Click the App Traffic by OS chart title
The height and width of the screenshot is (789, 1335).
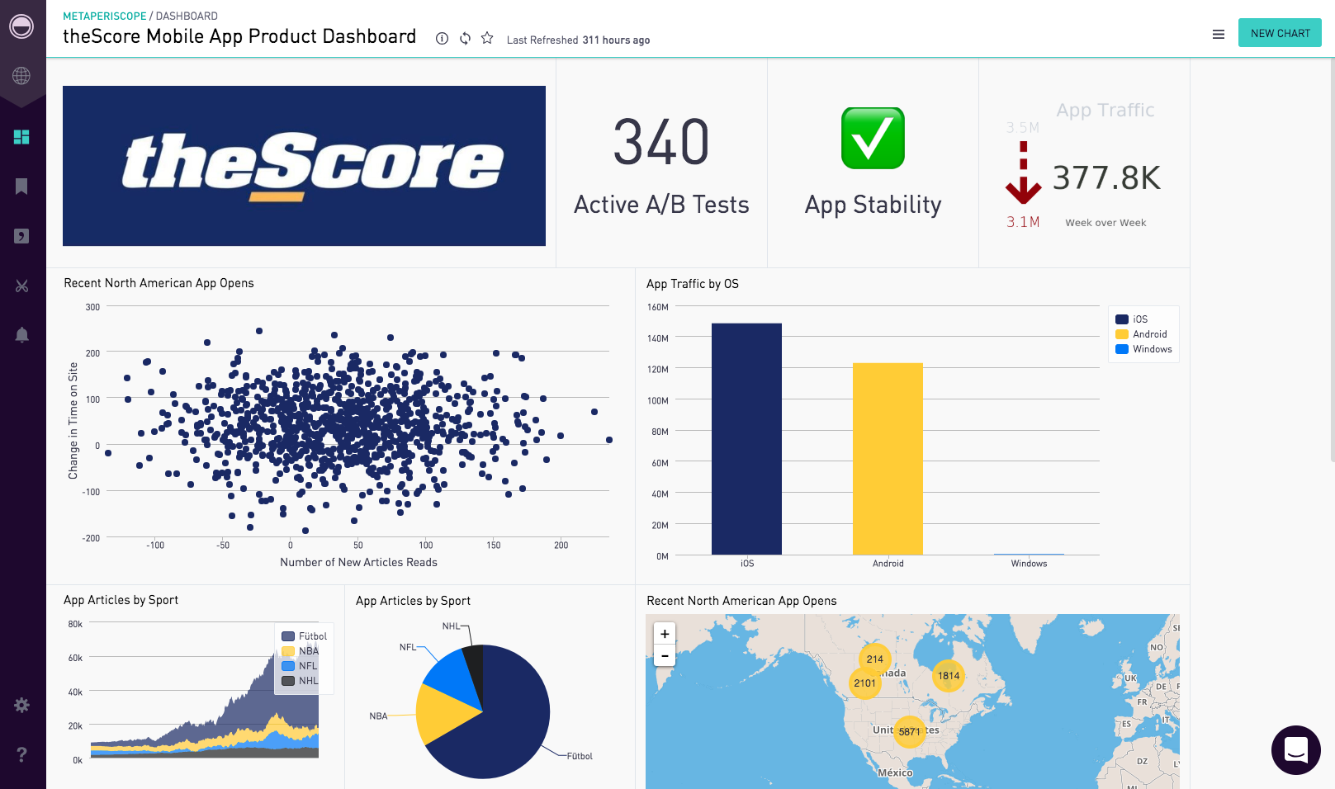coord(692,284)
